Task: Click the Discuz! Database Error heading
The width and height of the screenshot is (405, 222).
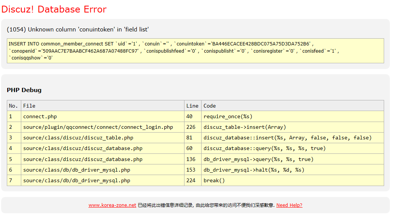Action: [x=54, y=9]
